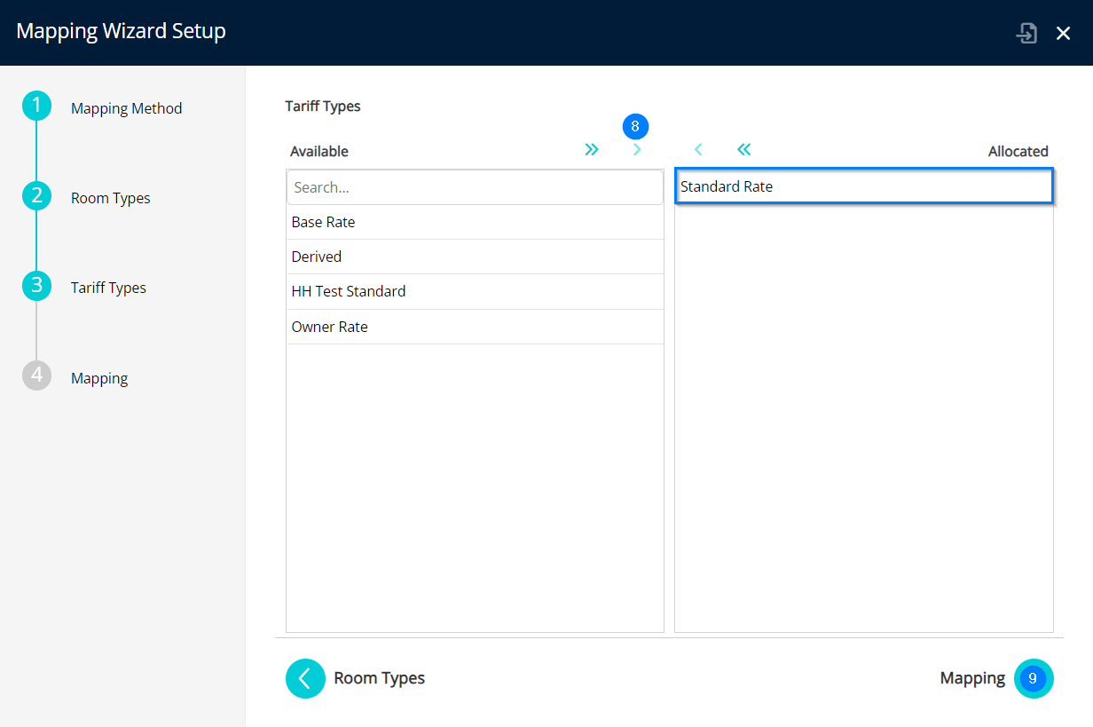Click the remove selected single-left arrow
Image resolution: width=1093 pixels, height=727 pixels.
[x=698, y=150]
